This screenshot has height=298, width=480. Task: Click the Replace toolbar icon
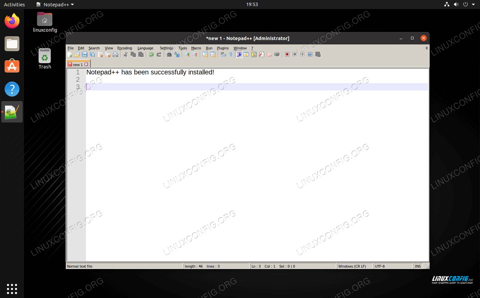177,54
